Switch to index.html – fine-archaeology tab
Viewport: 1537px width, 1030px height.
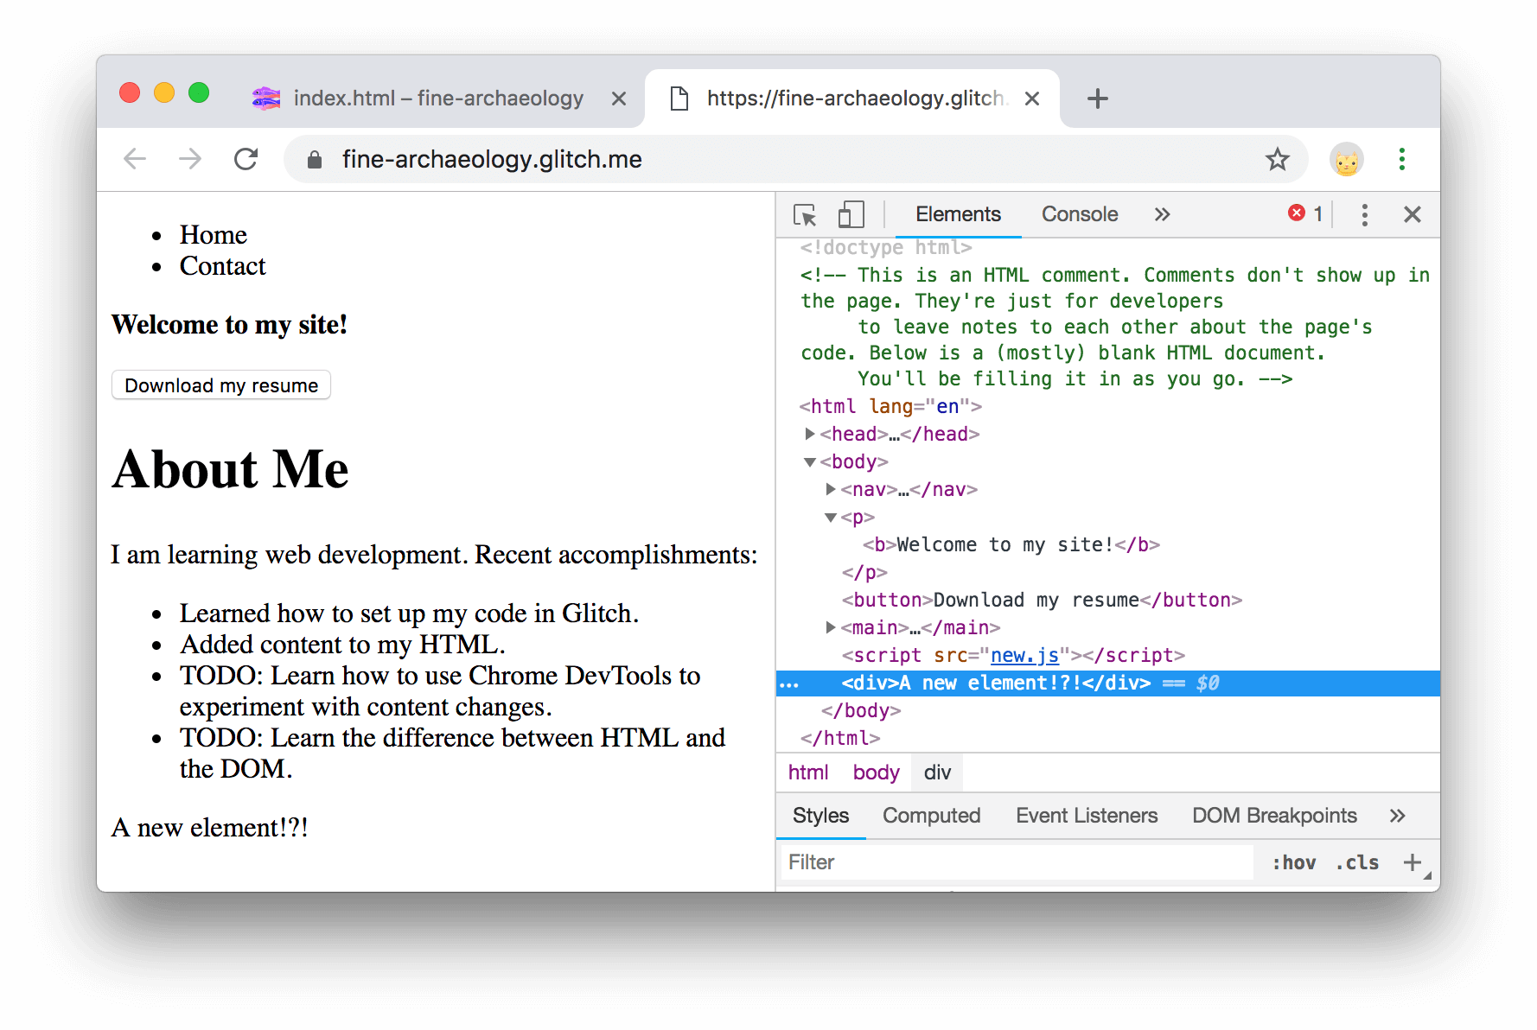click(438, 99)
